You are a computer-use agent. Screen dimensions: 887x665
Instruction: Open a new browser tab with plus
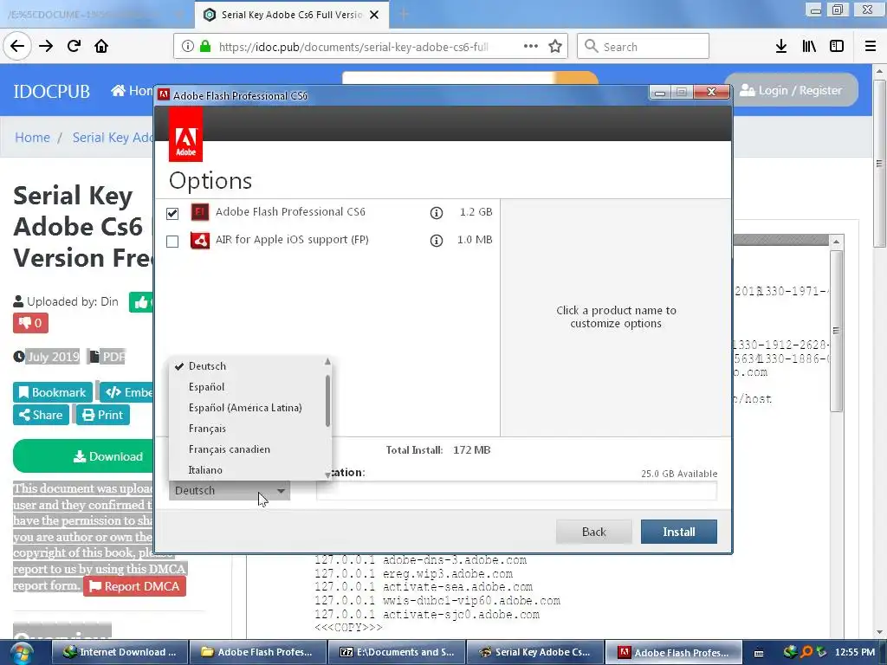coord(404,14)
